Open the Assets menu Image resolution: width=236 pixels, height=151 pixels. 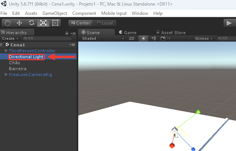click(31, 13)
